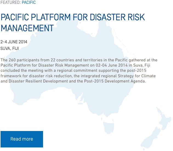The width and height of the screenshot is (173, 151).
Task: Open the PACIFIC featured region link
Action: tap(29, 2)
